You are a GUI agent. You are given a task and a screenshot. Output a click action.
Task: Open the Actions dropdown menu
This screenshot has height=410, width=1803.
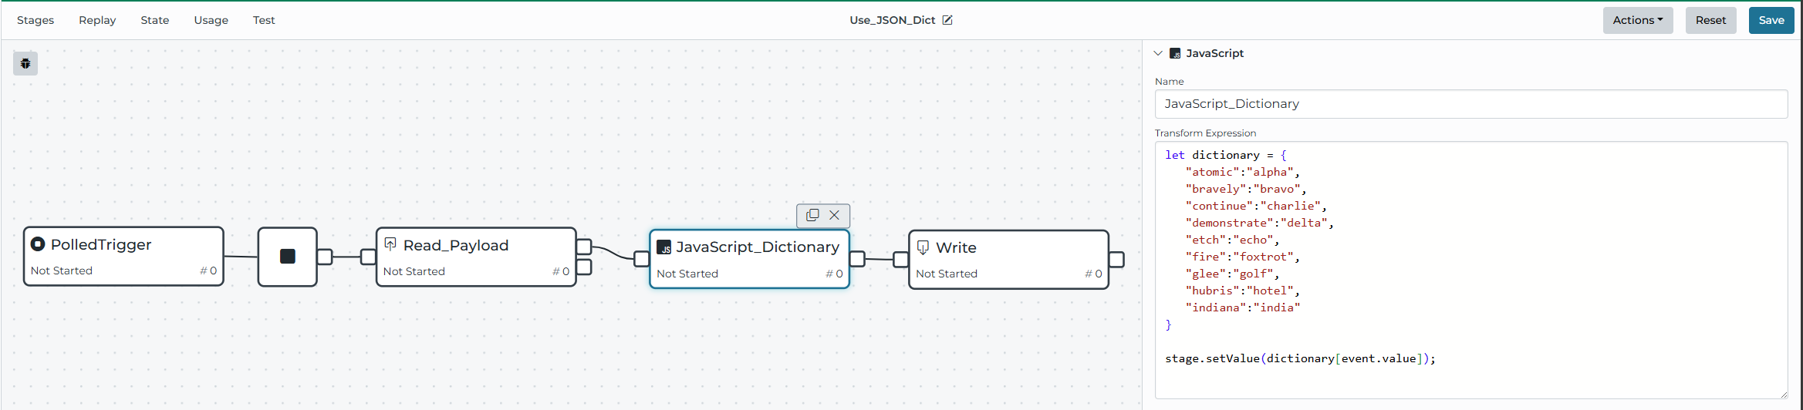pyautogui.click(x=1637, y=20)
